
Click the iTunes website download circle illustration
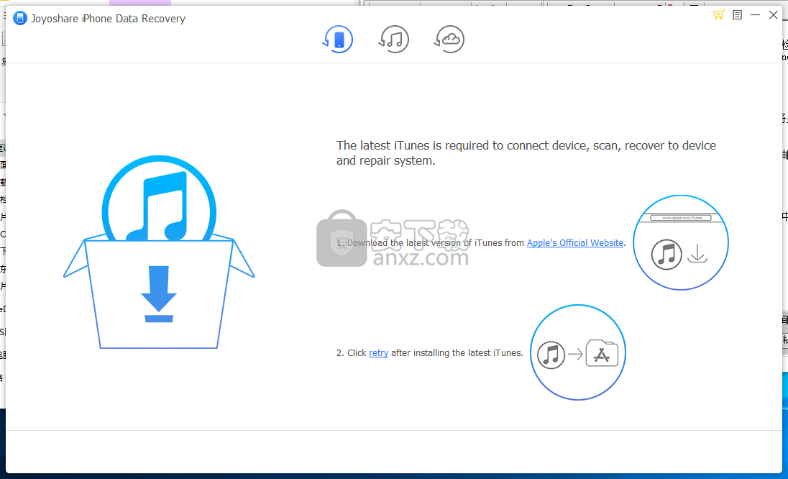680,242
